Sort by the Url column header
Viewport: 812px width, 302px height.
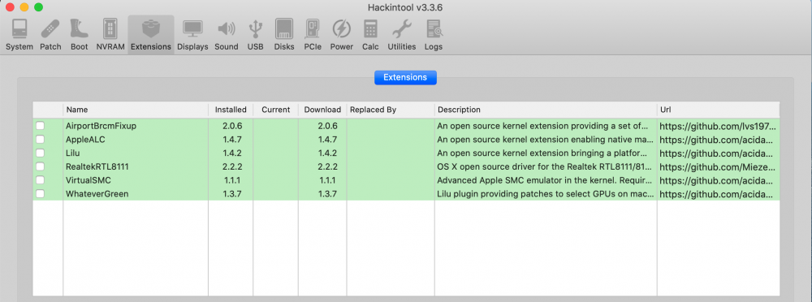coord(719,110)
